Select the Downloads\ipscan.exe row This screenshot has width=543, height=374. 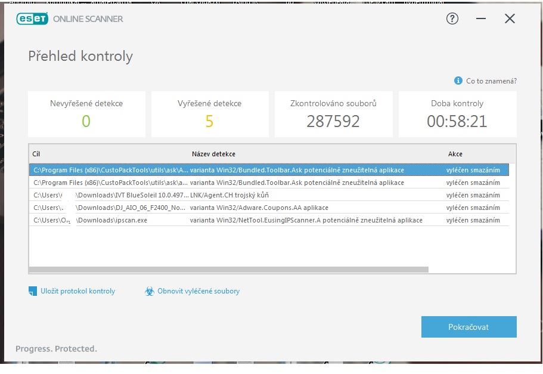click(269, 220)
